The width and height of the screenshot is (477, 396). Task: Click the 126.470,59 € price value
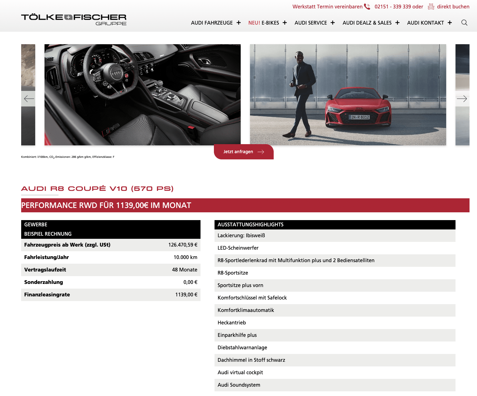pyautogui.click(x=183, y=245)
